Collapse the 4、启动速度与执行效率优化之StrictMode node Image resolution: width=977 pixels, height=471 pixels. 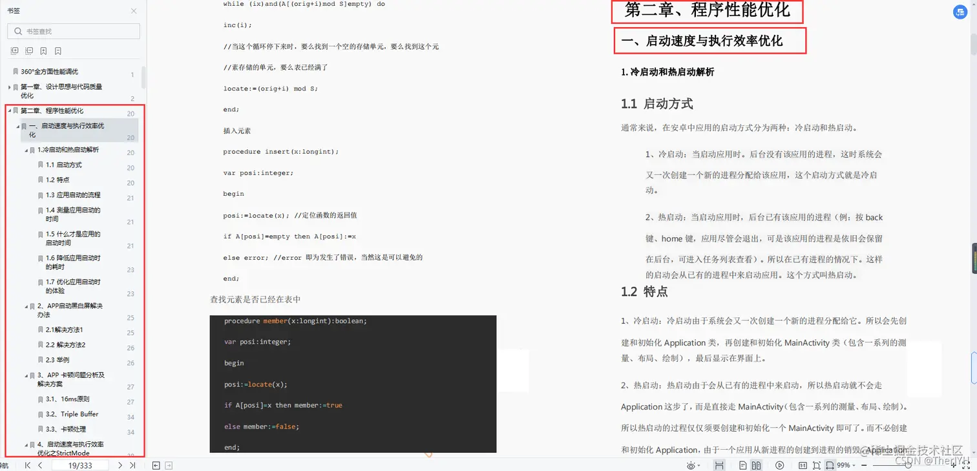26,445
